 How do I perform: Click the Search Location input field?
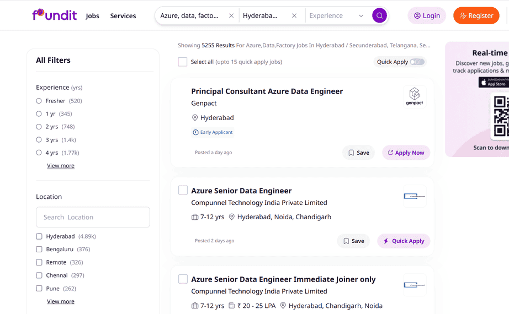(93, 217)
